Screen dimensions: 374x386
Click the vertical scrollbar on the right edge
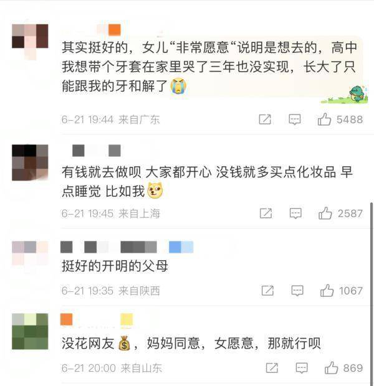pos(372,293)
